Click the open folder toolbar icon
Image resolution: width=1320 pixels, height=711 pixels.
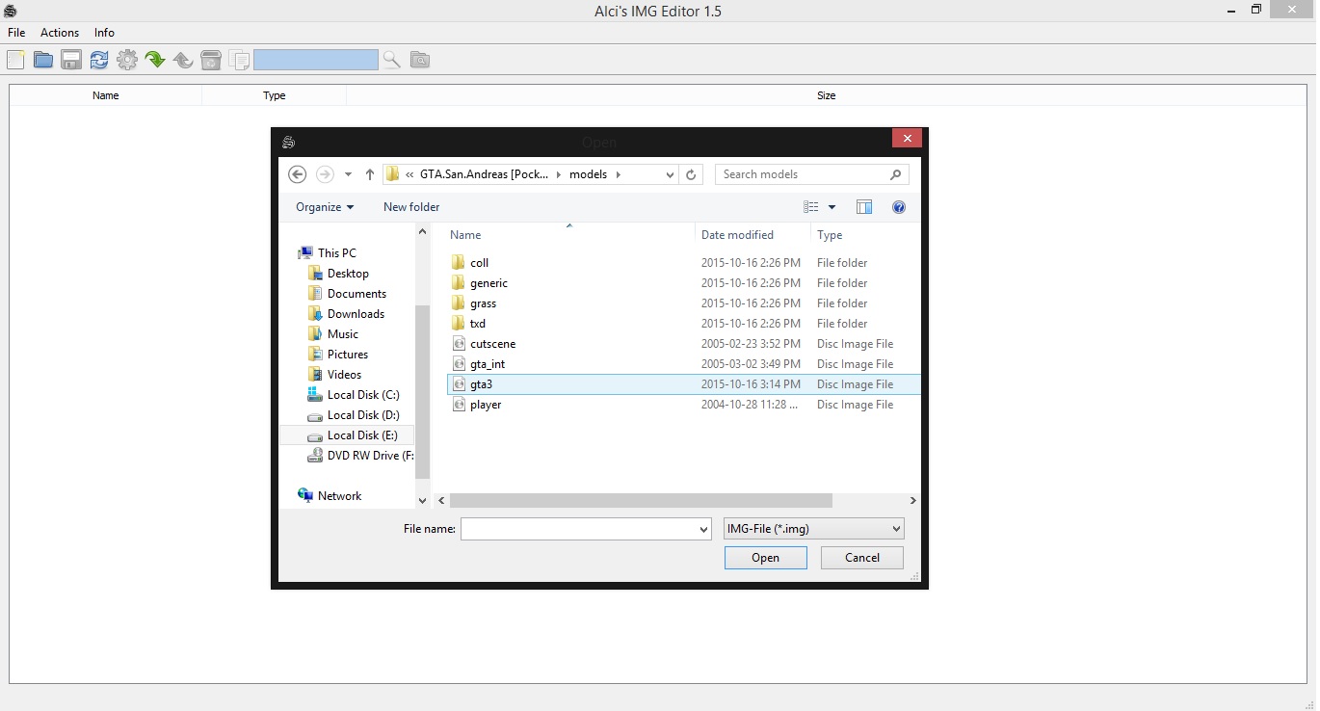(43, 60)
